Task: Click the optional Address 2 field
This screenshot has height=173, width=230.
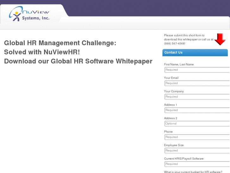Action: (x=197, y=124)
